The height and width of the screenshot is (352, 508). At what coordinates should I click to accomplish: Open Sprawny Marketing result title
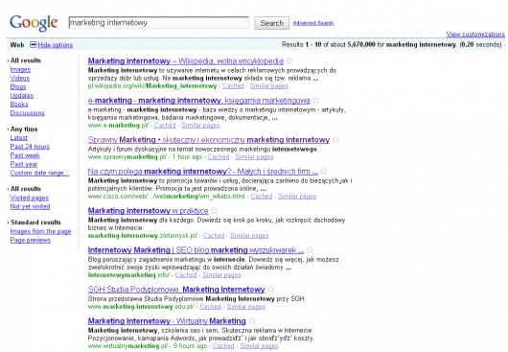point(209,140)
